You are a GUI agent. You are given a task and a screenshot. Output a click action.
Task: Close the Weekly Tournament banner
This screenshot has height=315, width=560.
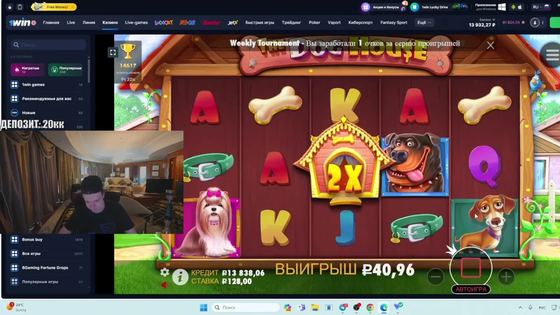[x=490, y=45]
